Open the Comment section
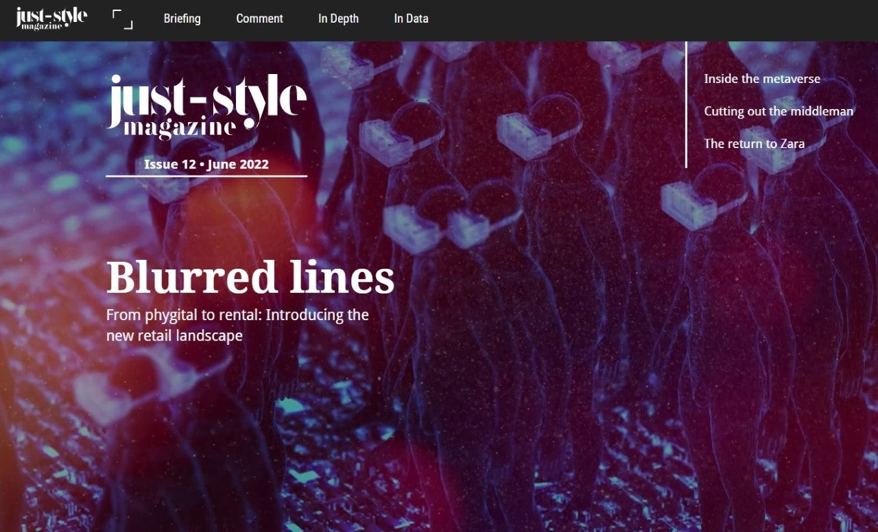The image size is (878, 532). [259, 19]
